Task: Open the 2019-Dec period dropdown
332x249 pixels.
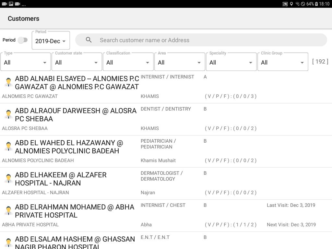Action: point(51,41)
